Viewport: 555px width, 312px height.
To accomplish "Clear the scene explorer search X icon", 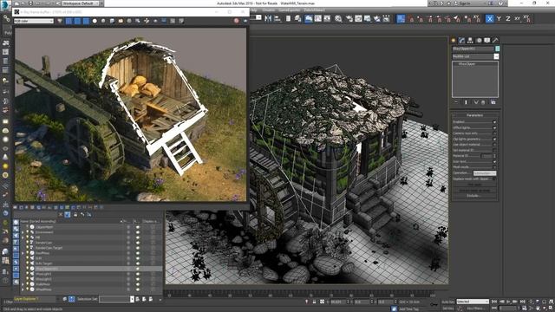I will point(61,214).
